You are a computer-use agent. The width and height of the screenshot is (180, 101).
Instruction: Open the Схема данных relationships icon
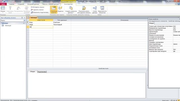pyautogui.click(x=95, y=10)
